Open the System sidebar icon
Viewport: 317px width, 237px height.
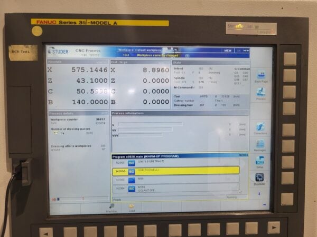tap(259, 179)
